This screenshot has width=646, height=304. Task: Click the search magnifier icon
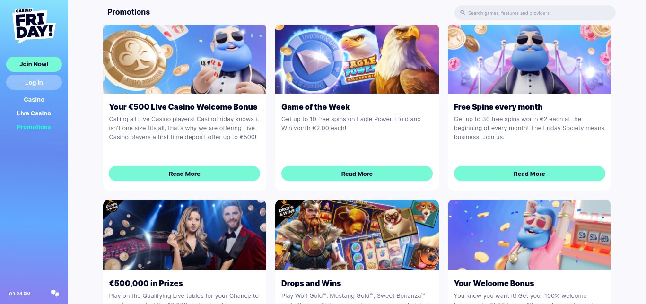pos(463,13)
